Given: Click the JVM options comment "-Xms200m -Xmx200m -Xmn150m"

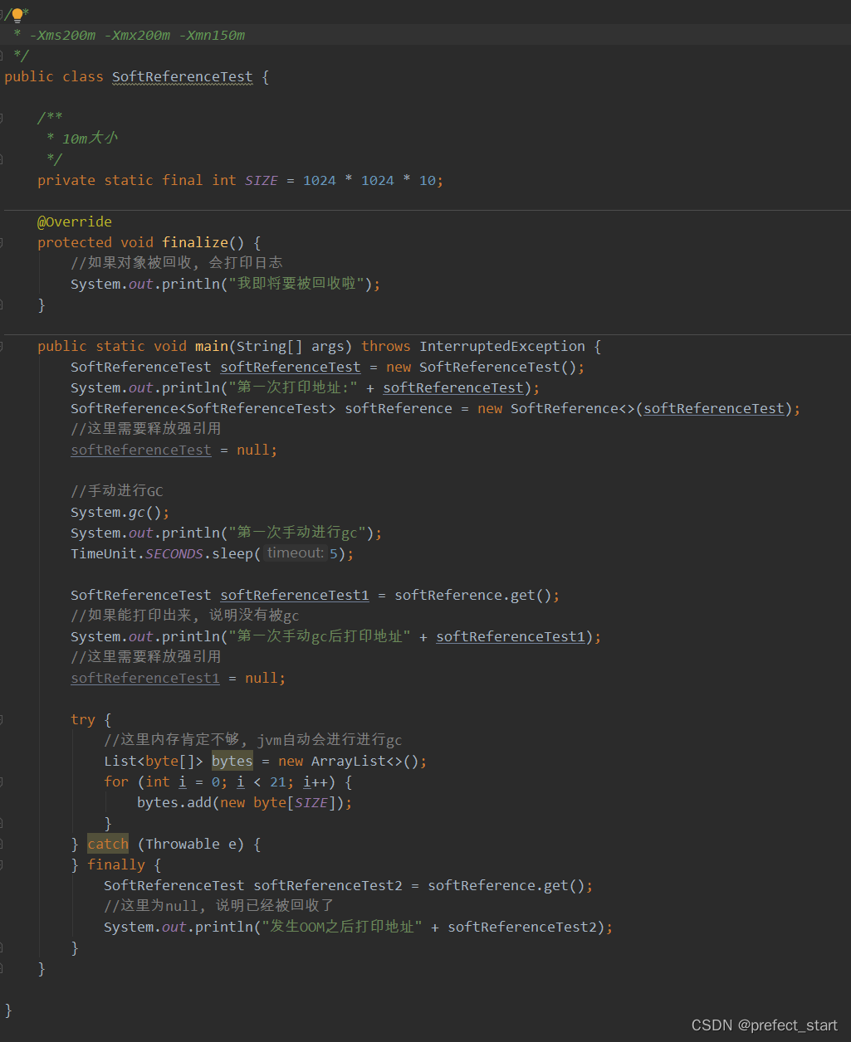Looking at the screenshot, I should click(x=137, y=35).
